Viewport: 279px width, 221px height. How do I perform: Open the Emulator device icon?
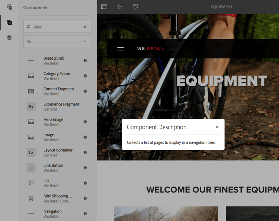tap(135, 7)
